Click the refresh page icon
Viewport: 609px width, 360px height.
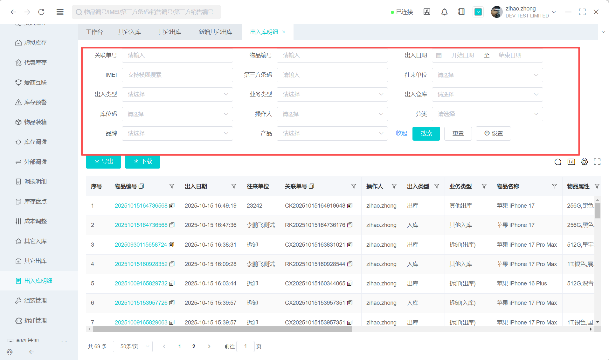[41, 12]
